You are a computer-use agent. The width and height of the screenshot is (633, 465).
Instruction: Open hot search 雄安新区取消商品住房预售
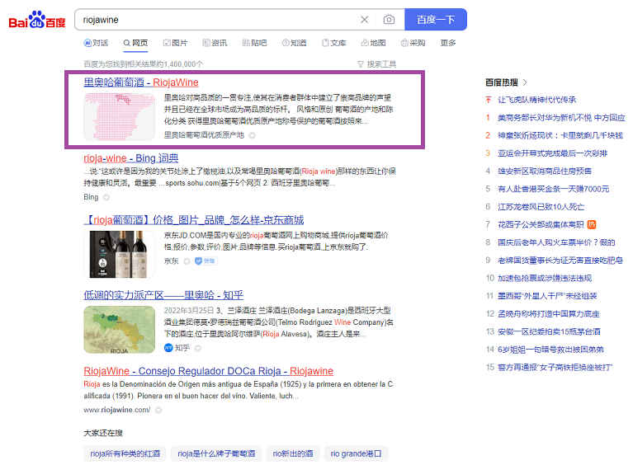pyautogui.click(x=545, y=171)
